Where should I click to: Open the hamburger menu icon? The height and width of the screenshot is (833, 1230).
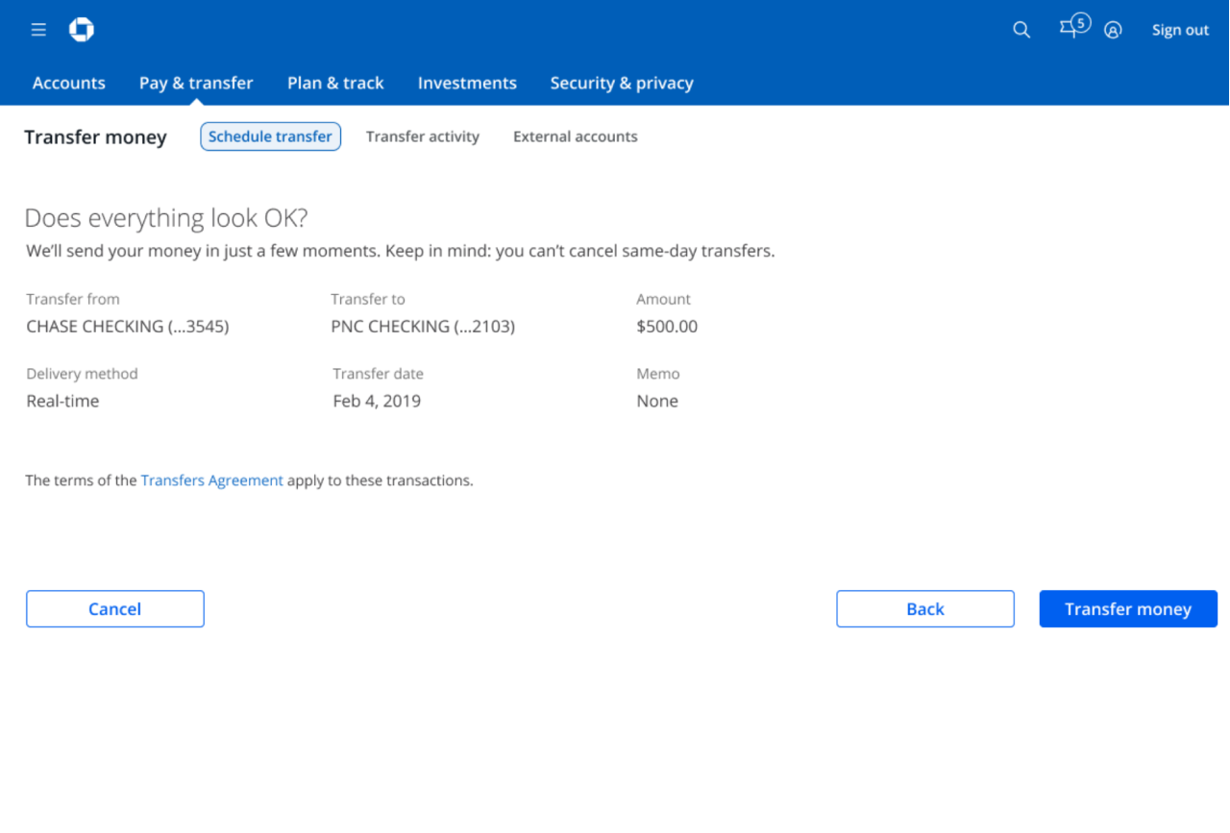(x=38, y=30)
